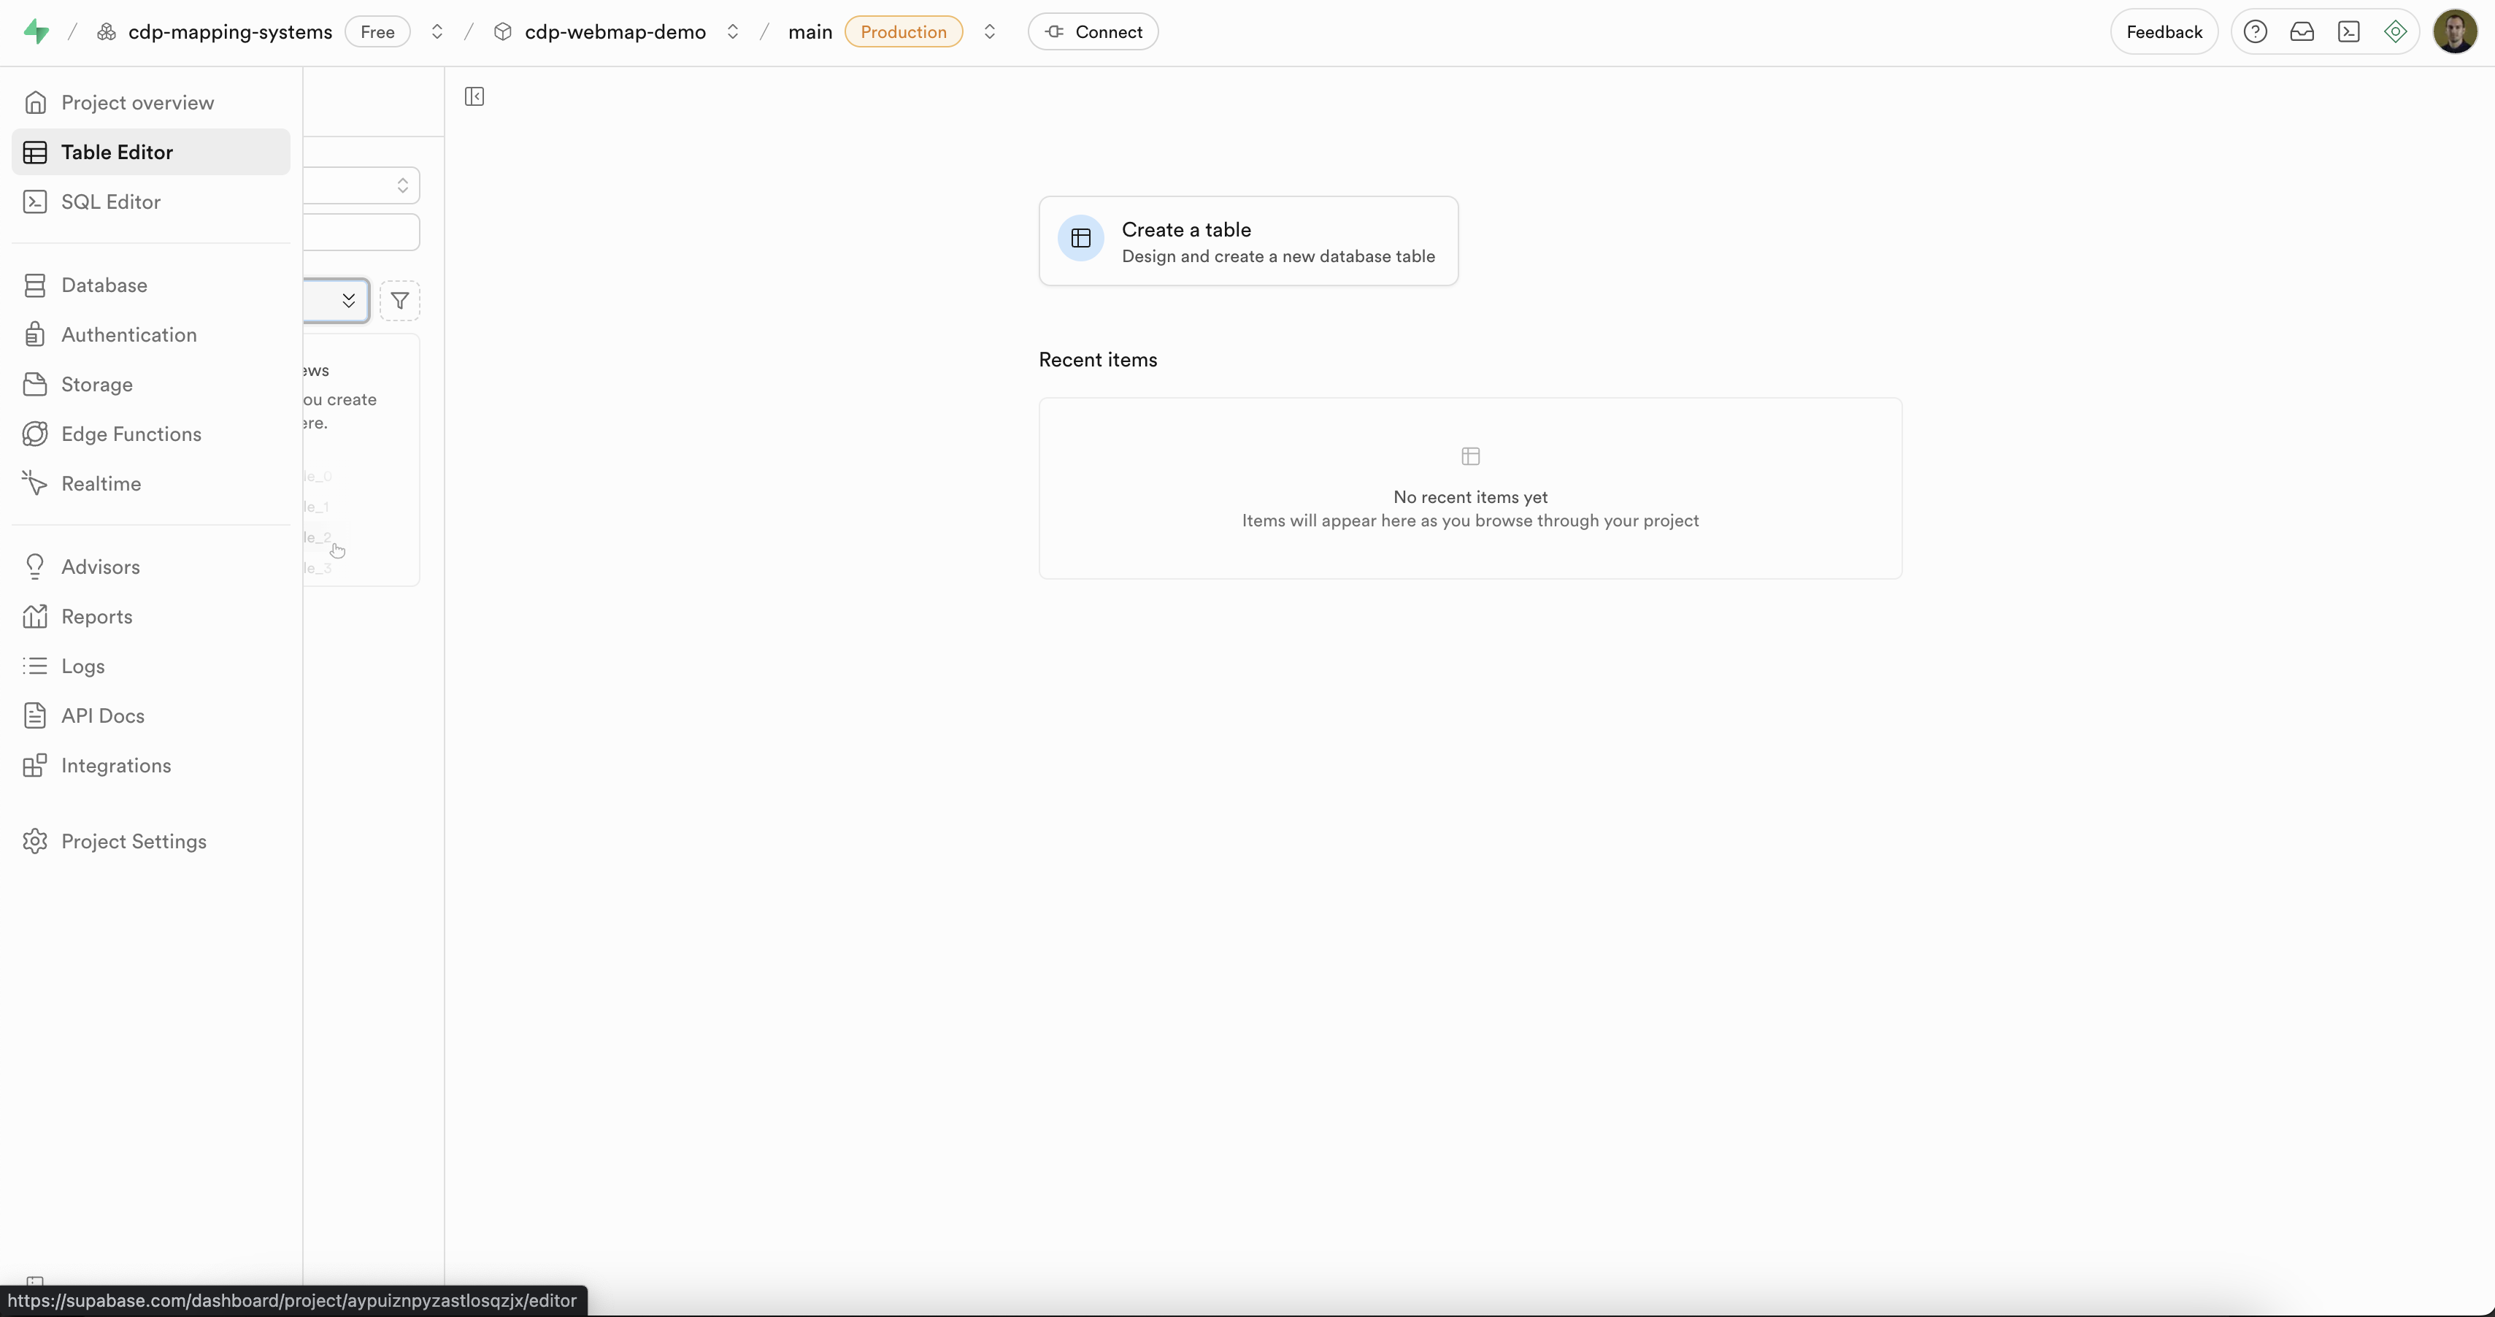Open the schema selector dropdown
The height and width of the screenshot is (1317, 2495).
pyautogui.click(x=361, y=185)
